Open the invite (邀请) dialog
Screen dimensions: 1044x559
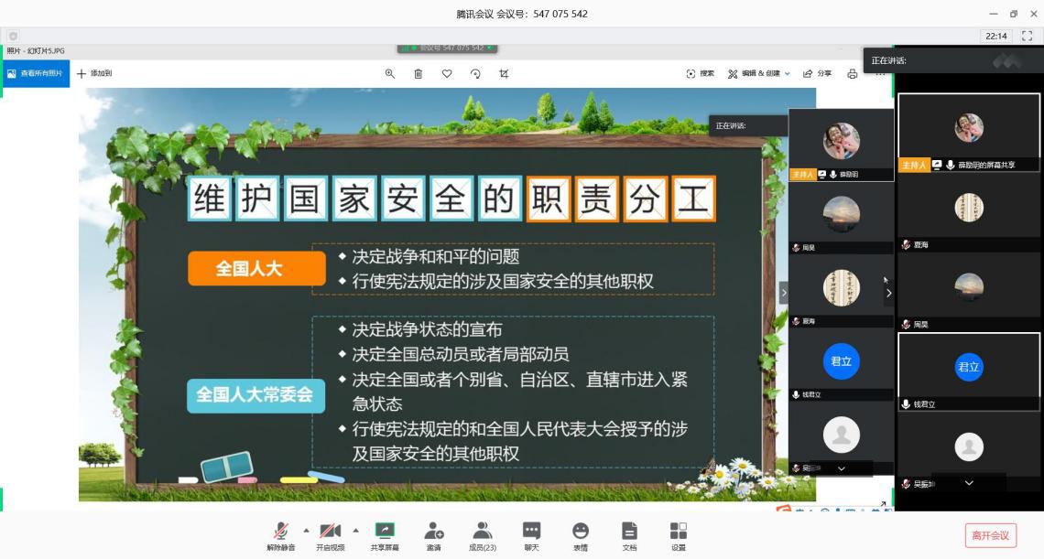pyautogui.click(x=433, y=533)
